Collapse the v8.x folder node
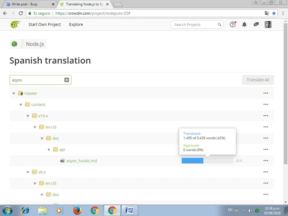Viewport: 288px width, 216px height. [28, 172]
